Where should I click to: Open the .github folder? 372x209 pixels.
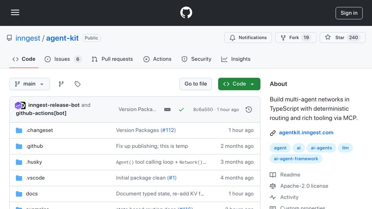[x=34, y=146]
